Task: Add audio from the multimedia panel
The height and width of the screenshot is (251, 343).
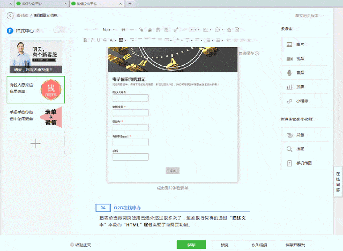Action: (303, 72)
